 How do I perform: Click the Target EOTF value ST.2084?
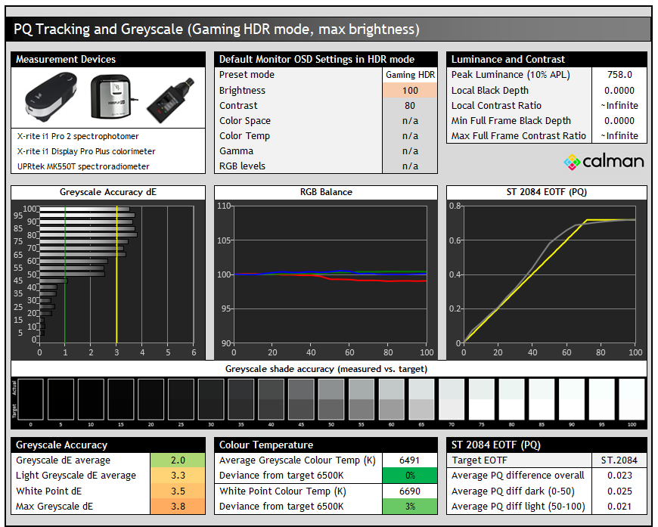click(x=619, y=460)
